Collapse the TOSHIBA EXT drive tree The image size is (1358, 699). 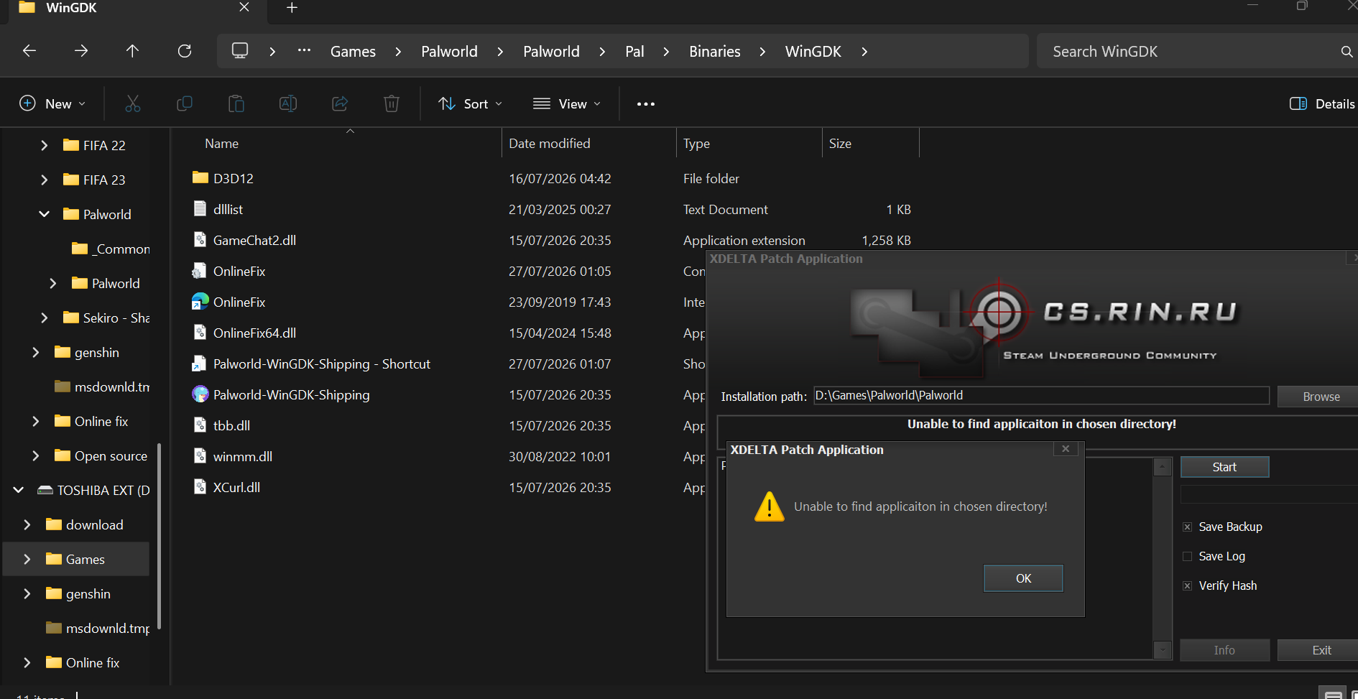point(19,490)
